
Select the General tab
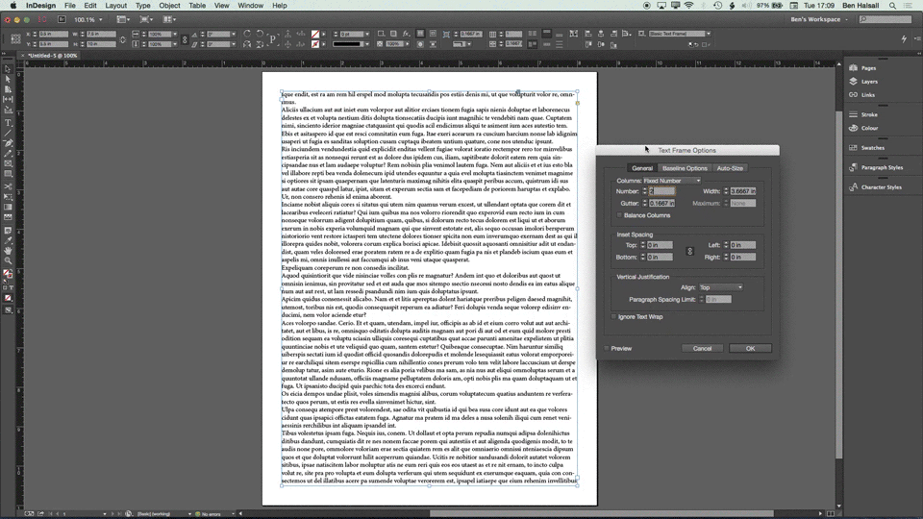(x=641, y=168)
